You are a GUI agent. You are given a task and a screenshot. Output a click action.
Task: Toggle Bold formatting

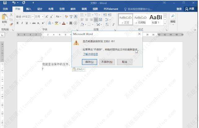point(18,23)
